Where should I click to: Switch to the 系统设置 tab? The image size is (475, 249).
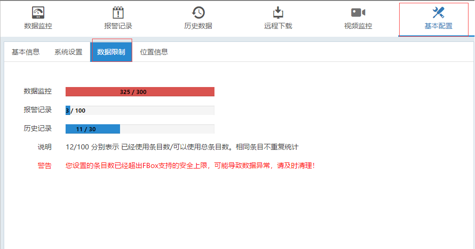click(68, 52)
